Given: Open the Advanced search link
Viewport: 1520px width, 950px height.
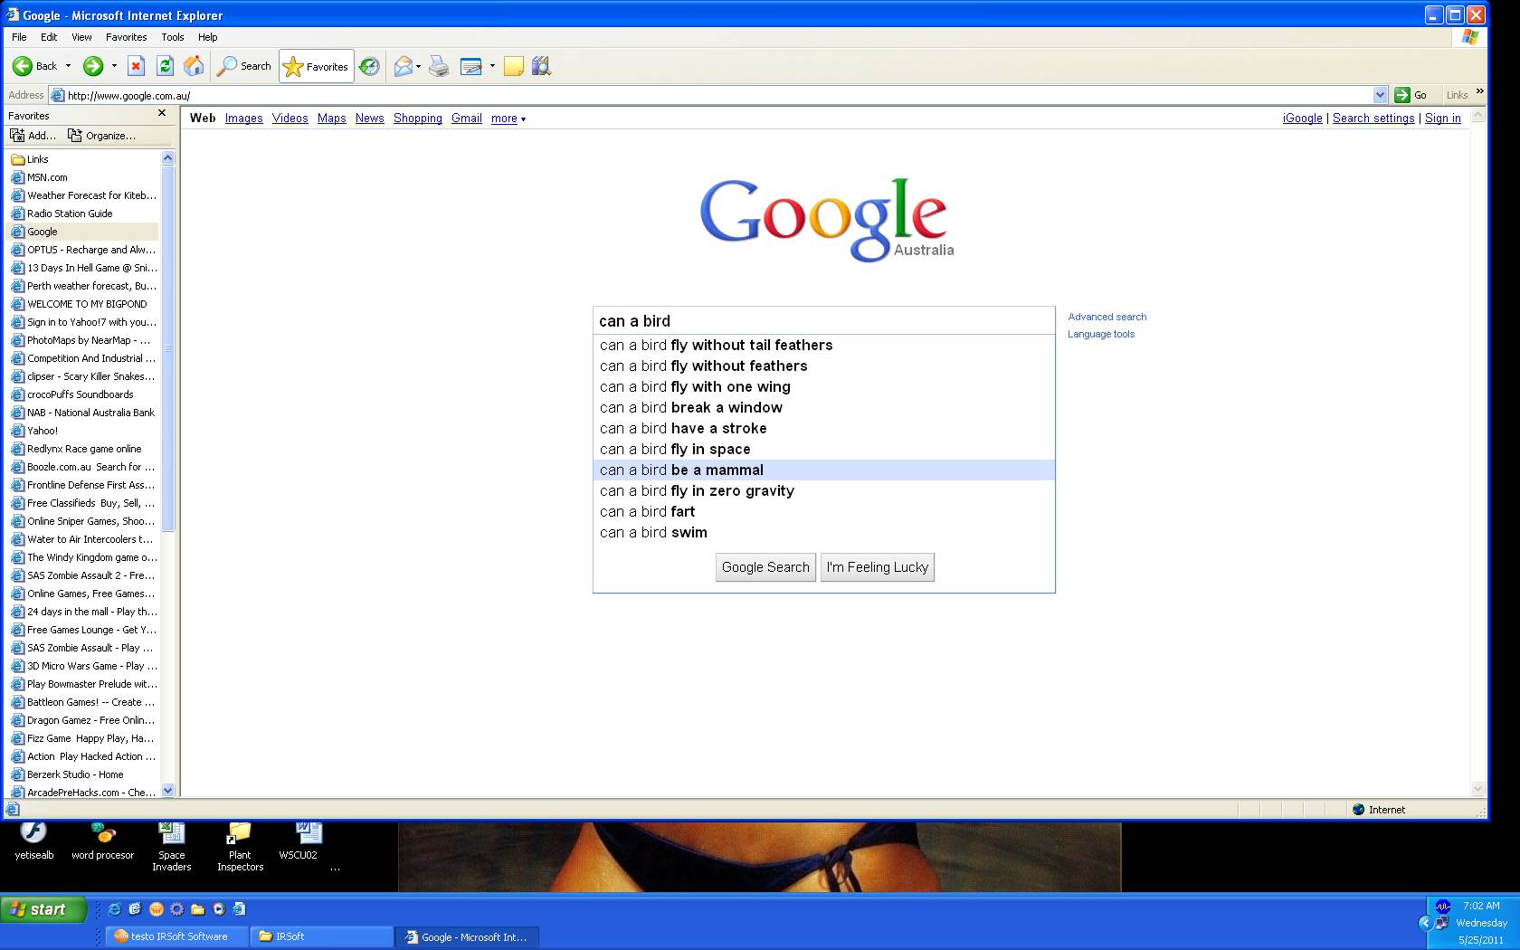Looking at the screenshot, I should tap(1107, 317).
